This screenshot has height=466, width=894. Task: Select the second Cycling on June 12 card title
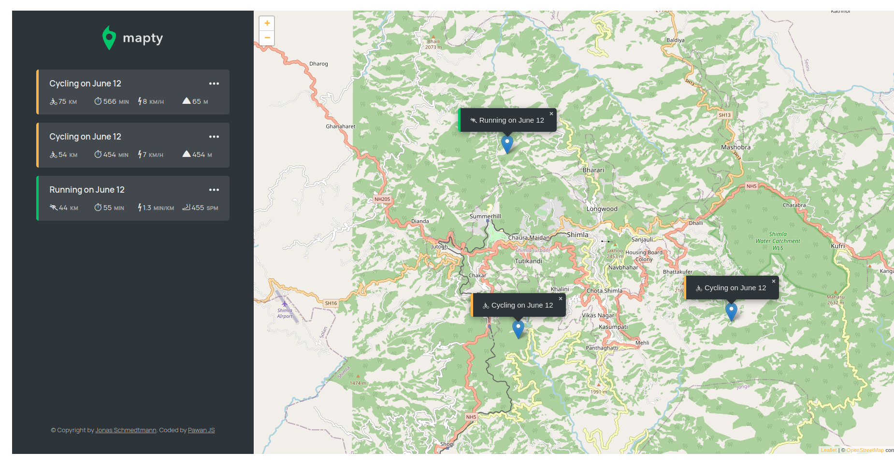85,137
